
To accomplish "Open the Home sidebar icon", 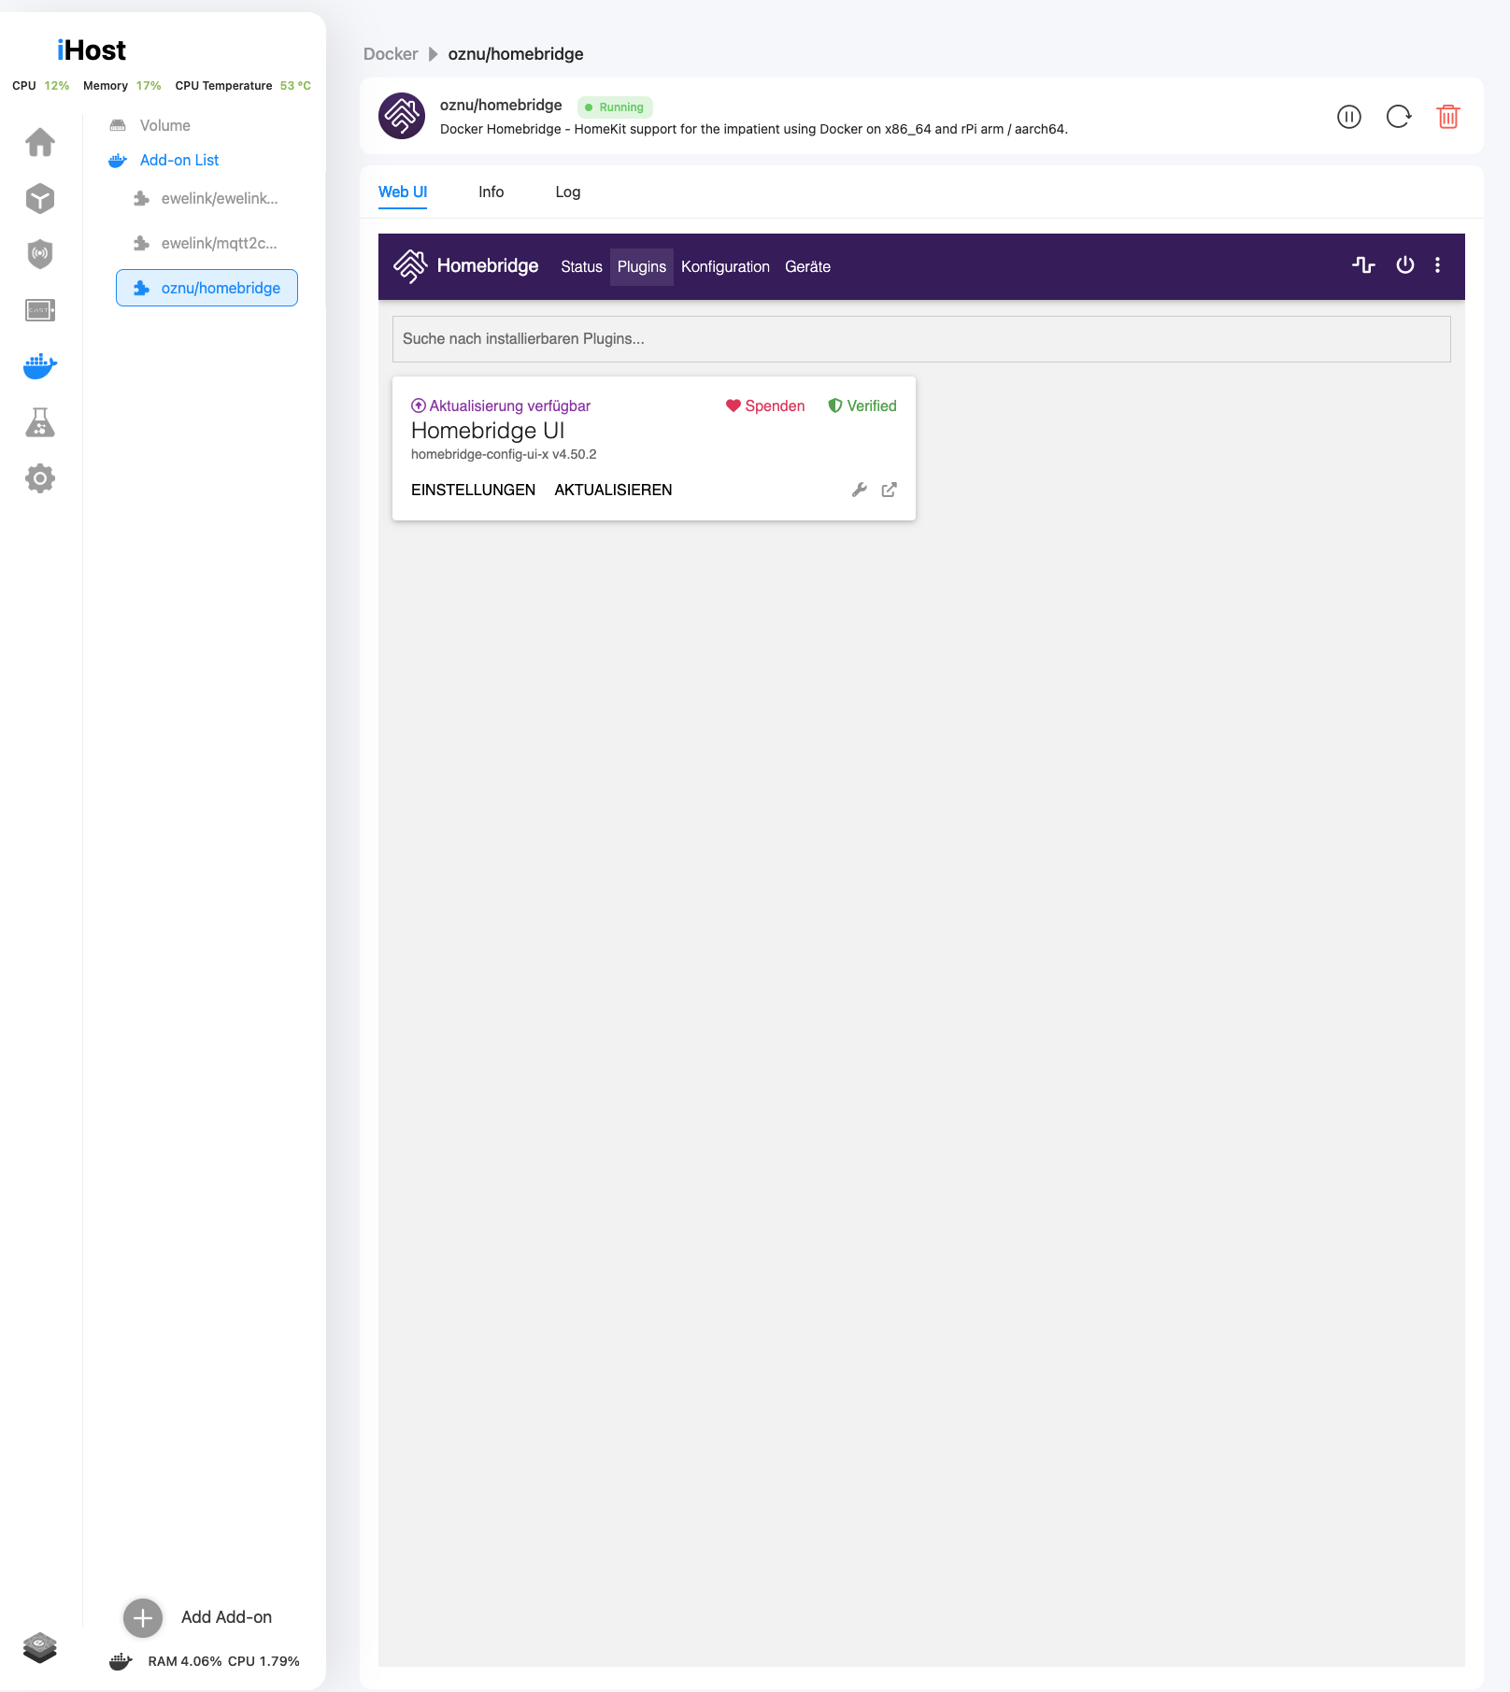I will 40,142.
